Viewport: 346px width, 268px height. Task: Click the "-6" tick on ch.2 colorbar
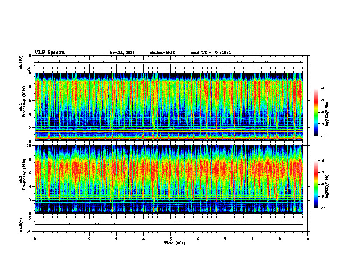click(x=322, y=161)
